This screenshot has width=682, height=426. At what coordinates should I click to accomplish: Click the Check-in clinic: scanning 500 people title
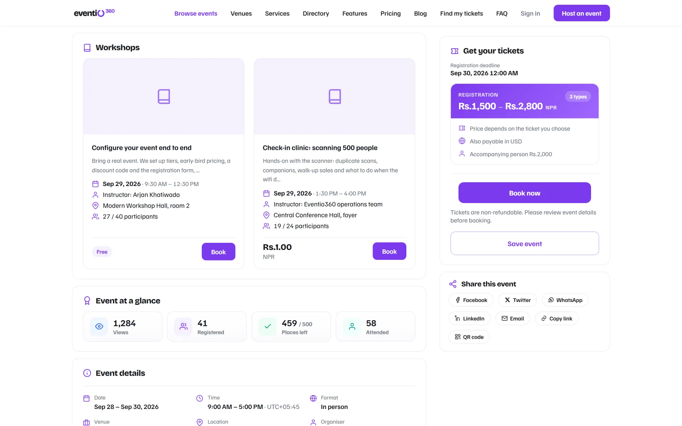tap(320, 148)
